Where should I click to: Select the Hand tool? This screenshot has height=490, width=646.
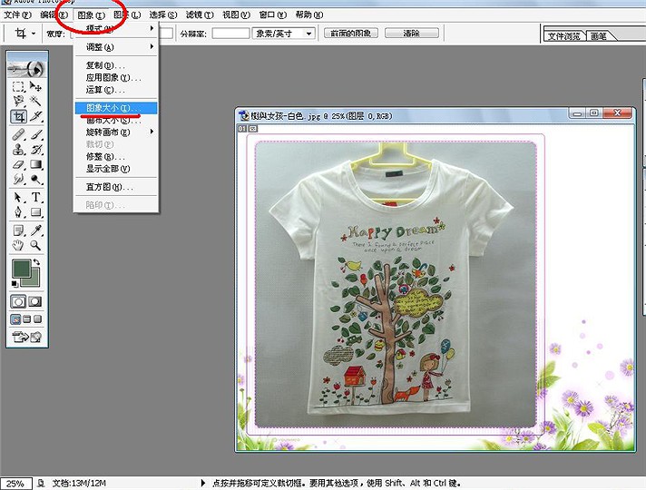point(18,246)
